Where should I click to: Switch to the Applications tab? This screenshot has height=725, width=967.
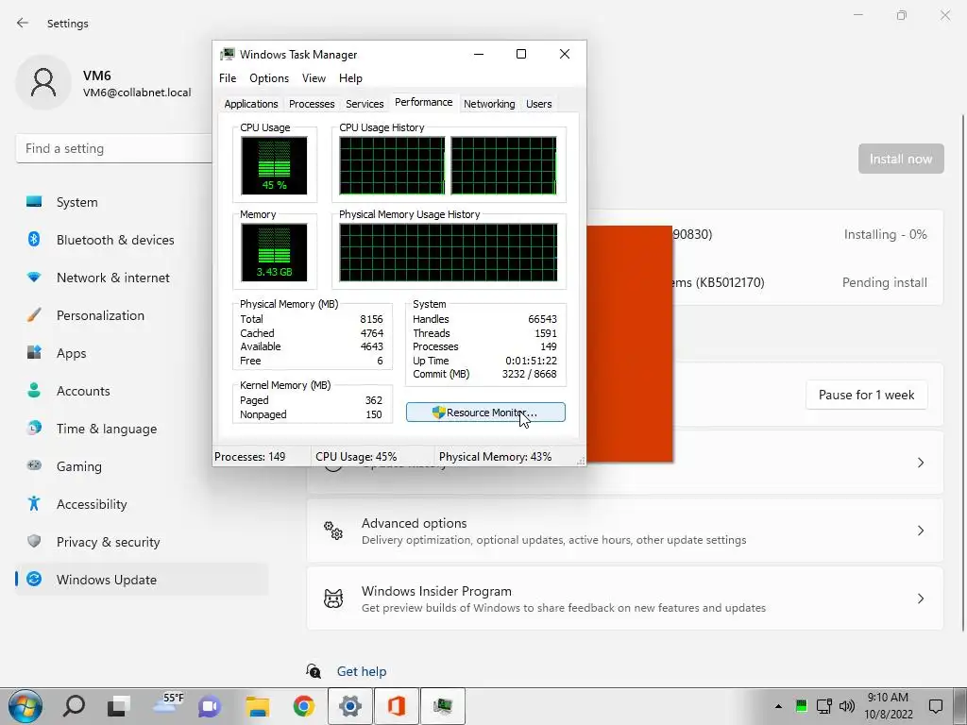point(251,104)
